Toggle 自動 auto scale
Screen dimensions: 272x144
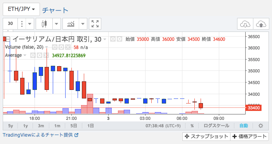tap(244, 126)
